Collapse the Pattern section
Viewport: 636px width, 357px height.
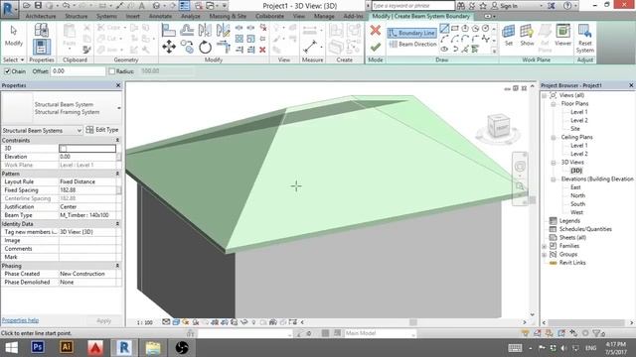[117, 174]
